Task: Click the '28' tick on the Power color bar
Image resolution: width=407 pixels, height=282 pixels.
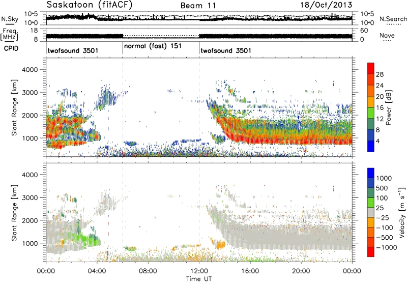Action: point(380,74)
